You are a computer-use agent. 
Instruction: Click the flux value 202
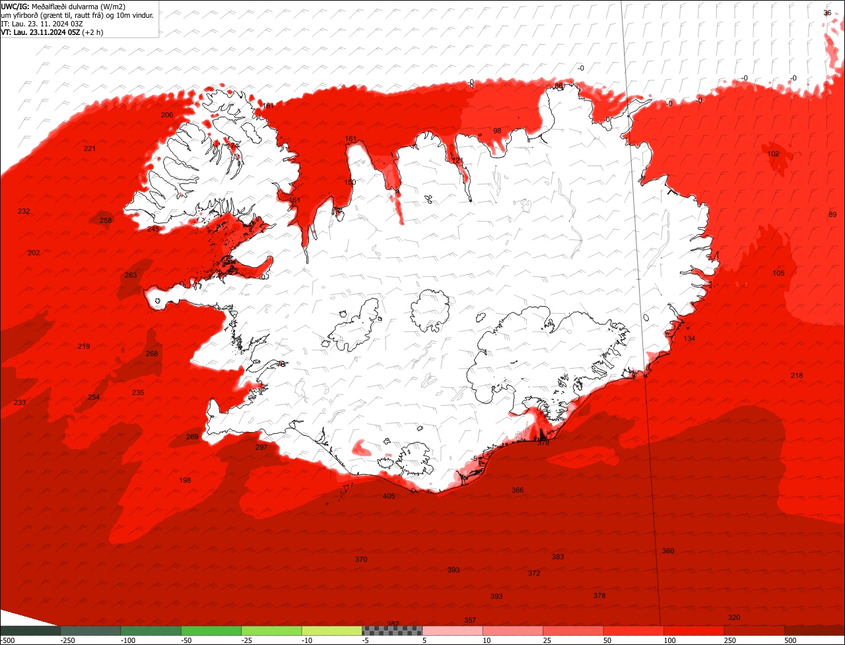pos(34,253)
